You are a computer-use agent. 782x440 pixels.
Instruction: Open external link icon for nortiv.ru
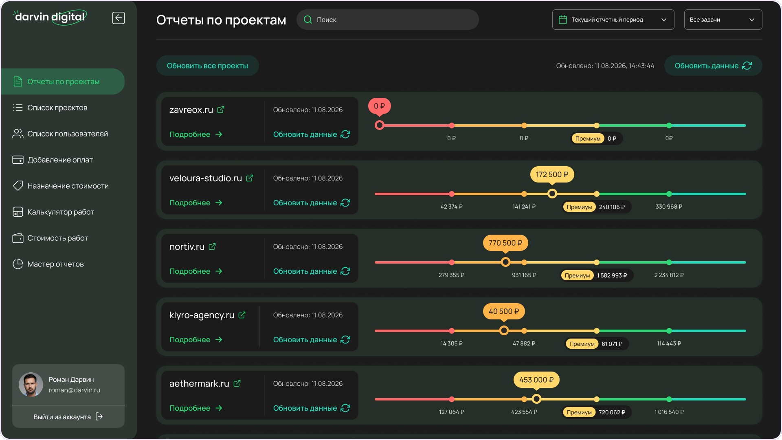click(212, 246)
